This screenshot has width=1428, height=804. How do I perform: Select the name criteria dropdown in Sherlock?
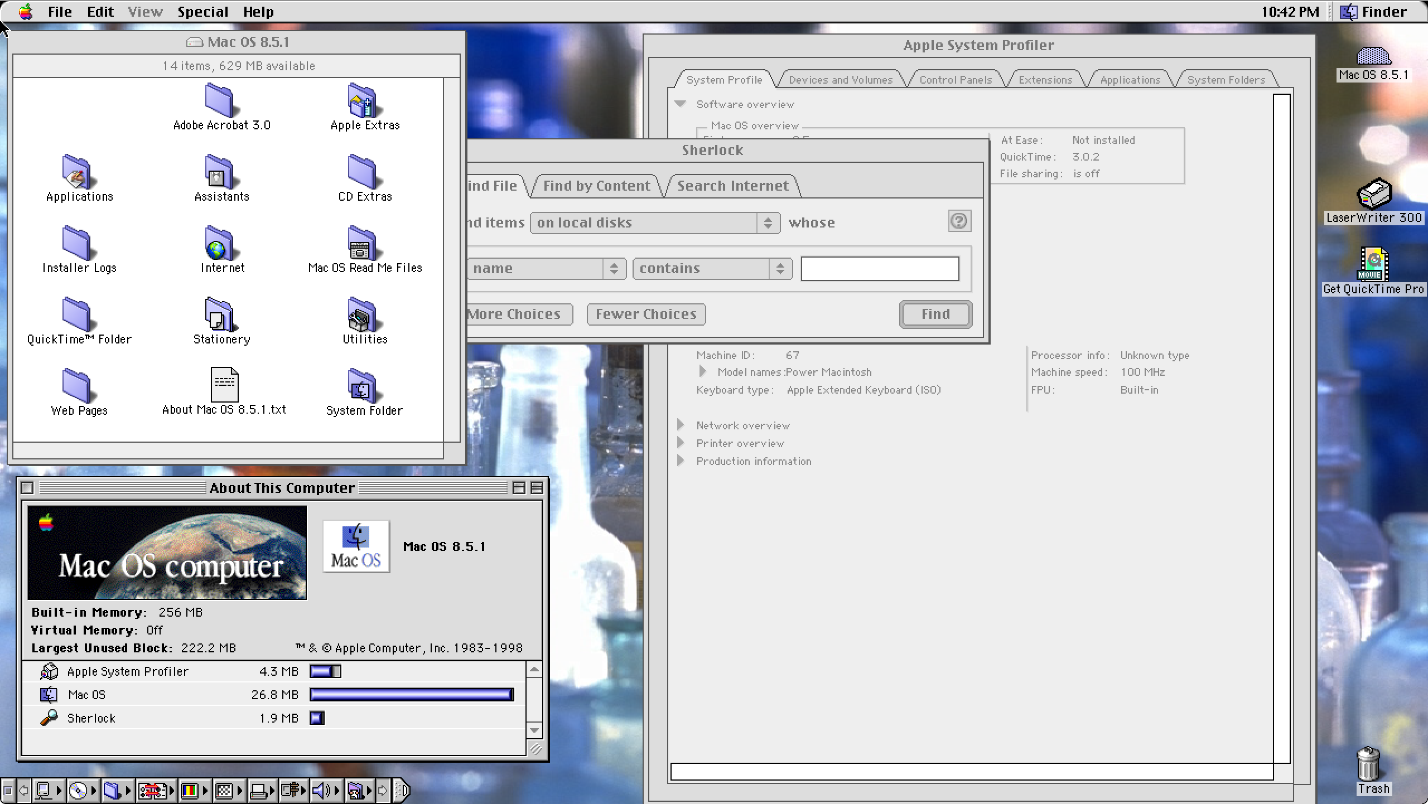tap(543, 268)
